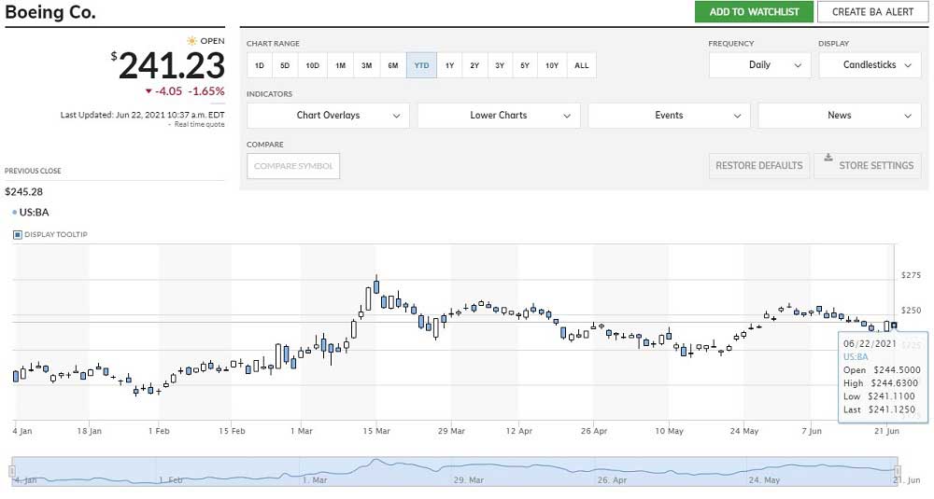Click Restore Defaults button
Screen dimensions: 934x499
[758, 166]
